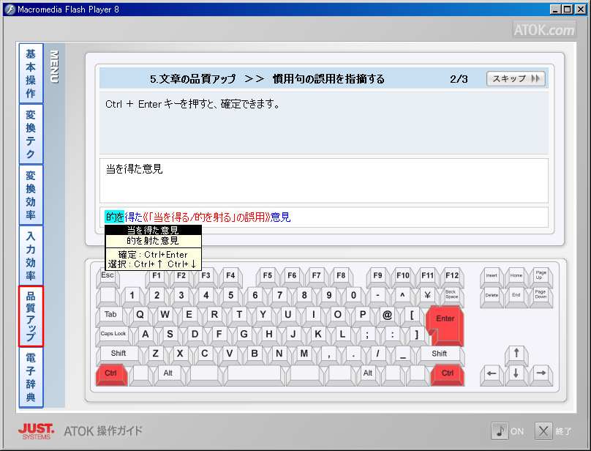Toggle the sound ON music note button
The image size is (591, 451).
(x=500, y=431)
